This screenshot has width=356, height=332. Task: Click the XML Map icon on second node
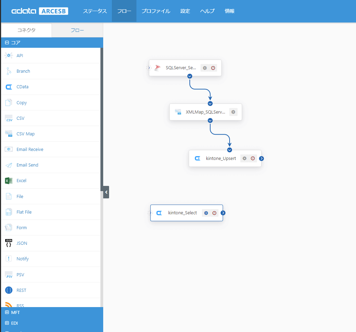178,112
